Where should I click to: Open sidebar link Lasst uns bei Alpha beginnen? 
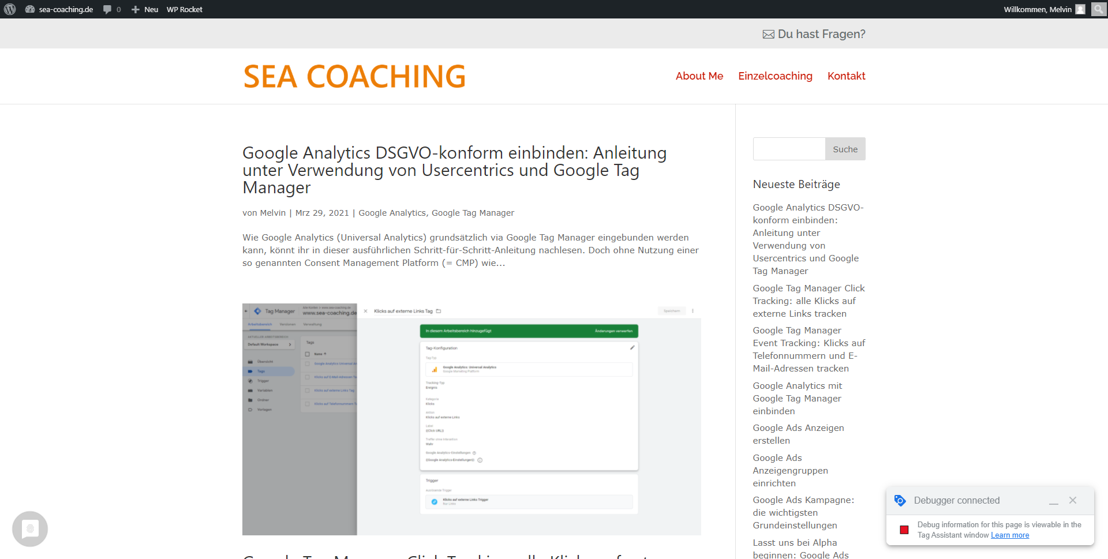point(800,548)
